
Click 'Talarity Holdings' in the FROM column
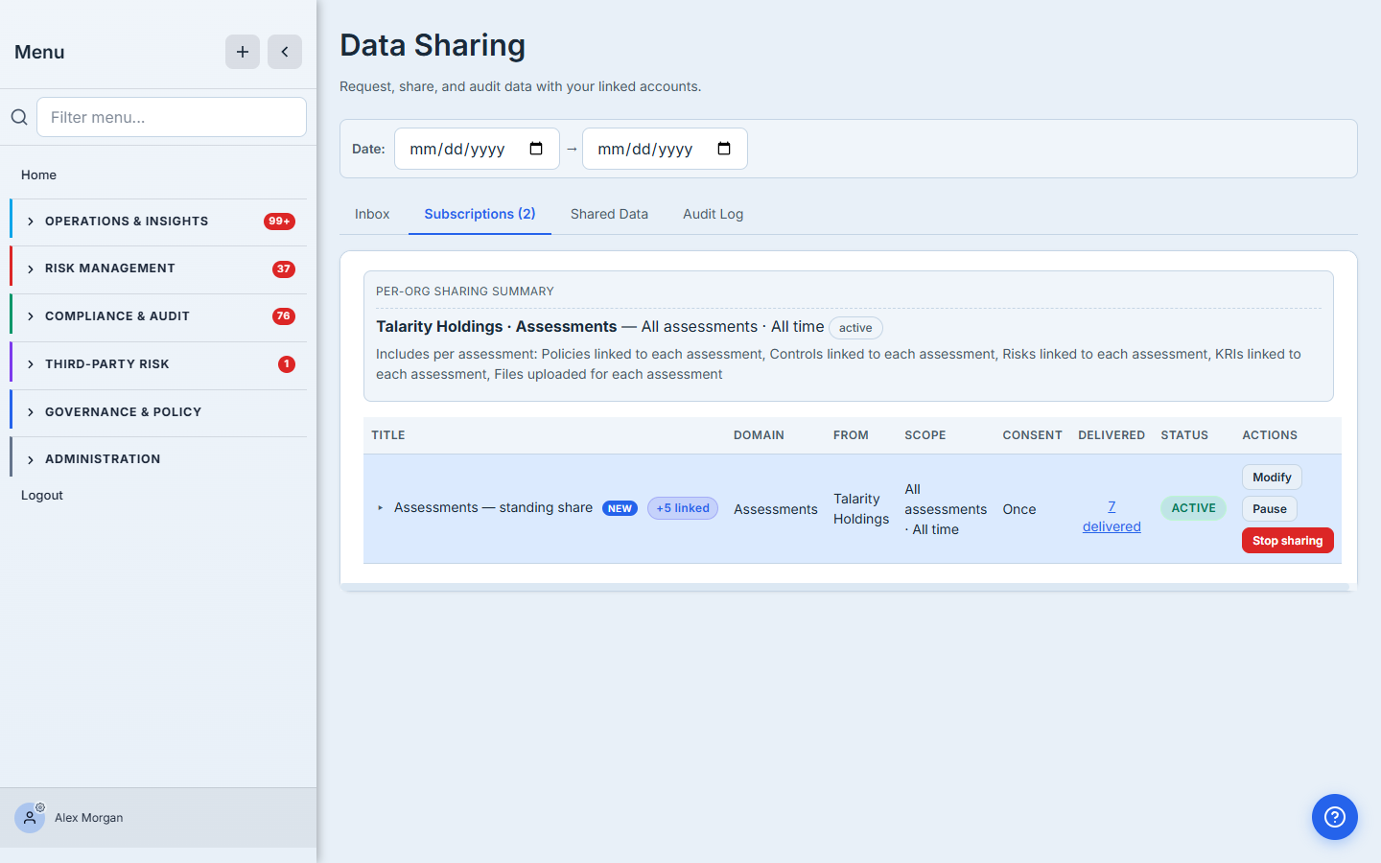pyautogui.click(x=861, y=509)
